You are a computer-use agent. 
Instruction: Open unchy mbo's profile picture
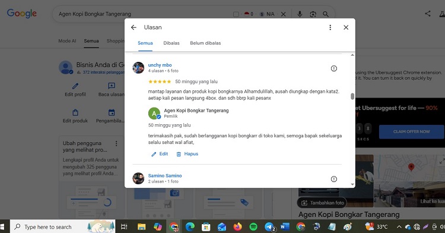(138, 68)
